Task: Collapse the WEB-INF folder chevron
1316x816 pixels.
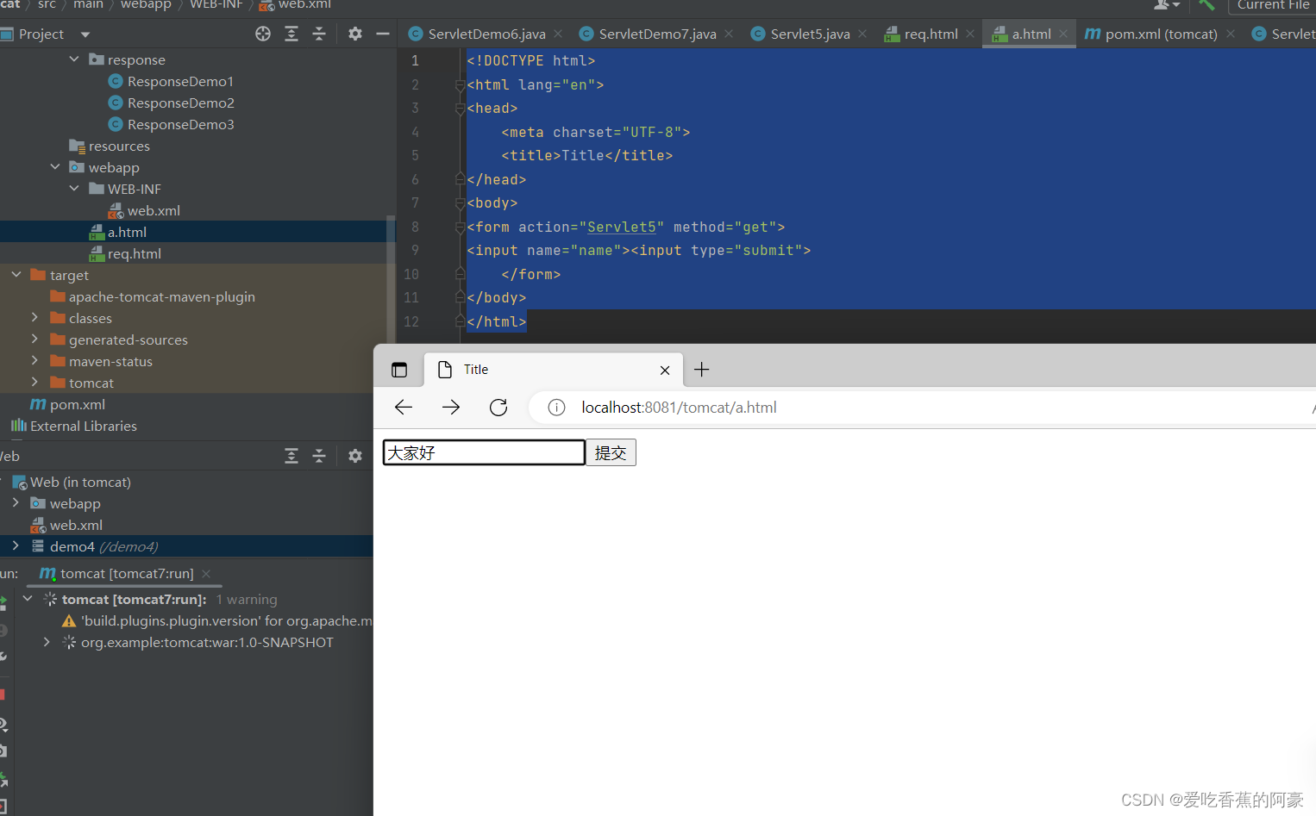Action: [x=74, y=189]
